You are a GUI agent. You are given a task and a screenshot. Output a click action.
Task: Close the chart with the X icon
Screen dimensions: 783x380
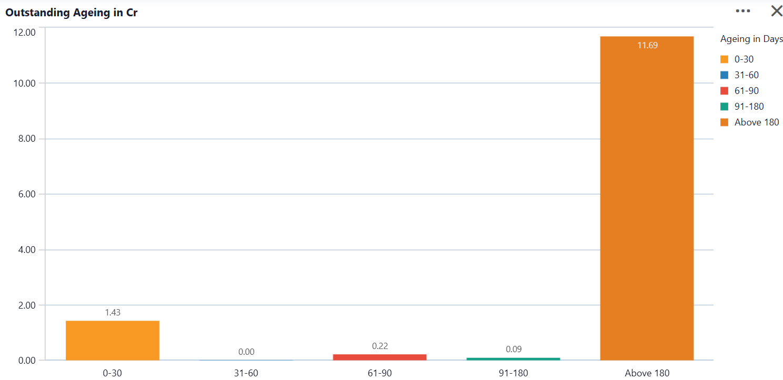[x=777, y=10]
